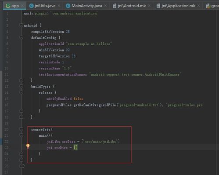Click testInstrumentationRunner keyword
The height and width of the screenshot is (175, 219).
click(x=63, y=74)
